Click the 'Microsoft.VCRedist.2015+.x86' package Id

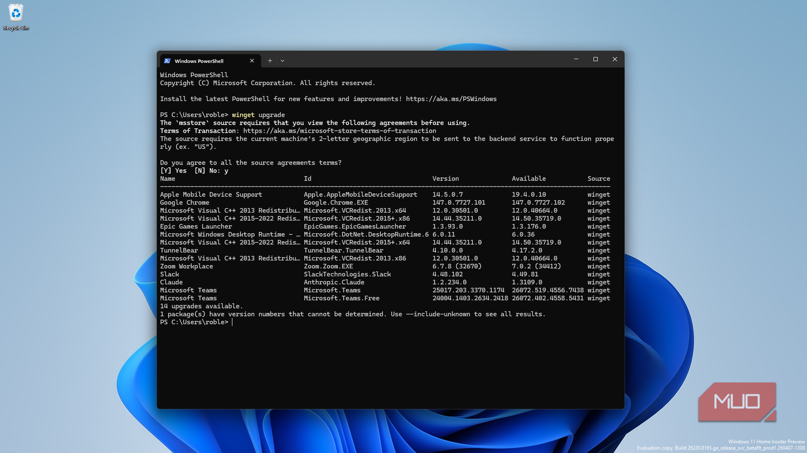coord(357,219)
